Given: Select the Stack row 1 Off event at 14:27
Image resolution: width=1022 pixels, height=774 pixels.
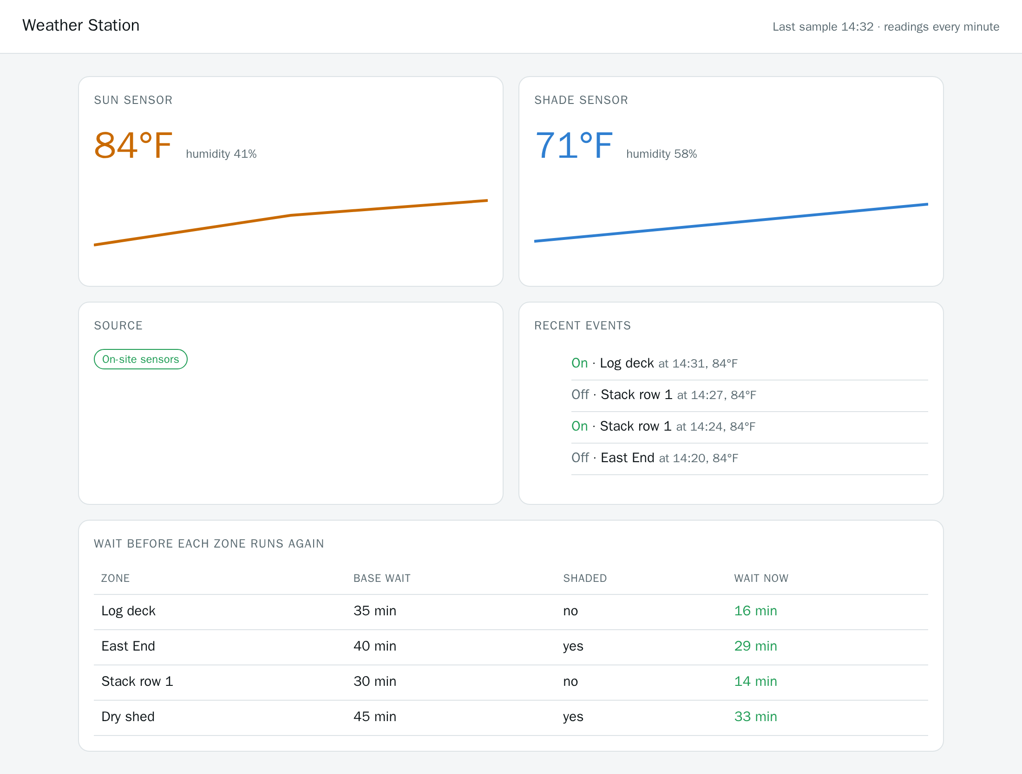Looking at the screenshot, I should coord(750,395).
